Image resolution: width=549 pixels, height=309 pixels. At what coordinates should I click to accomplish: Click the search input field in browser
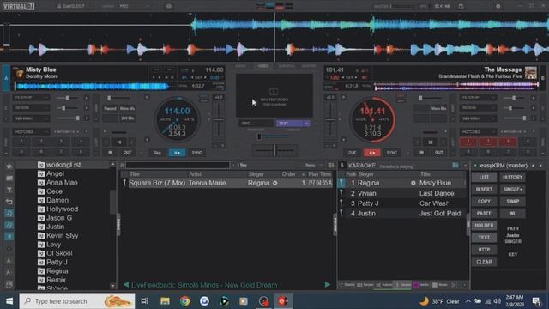(178, 165)
